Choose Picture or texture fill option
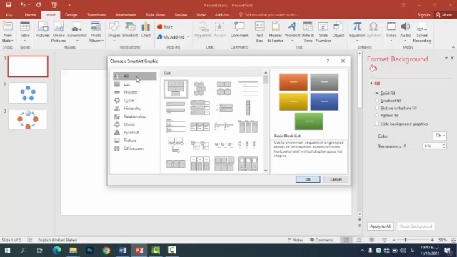457x257 pixels. [x=377, y=108]
